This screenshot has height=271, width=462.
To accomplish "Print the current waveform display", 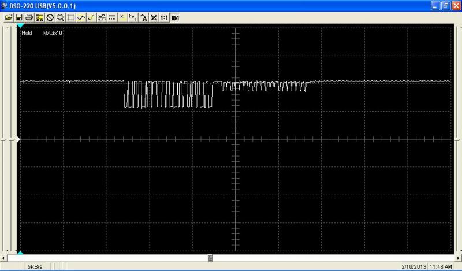I will point(29,18).
